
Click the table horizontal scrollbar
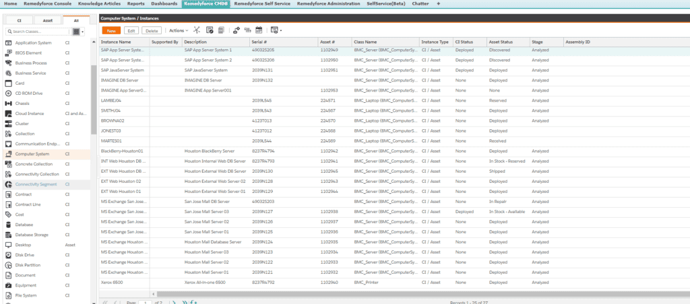tap(422, 293)
